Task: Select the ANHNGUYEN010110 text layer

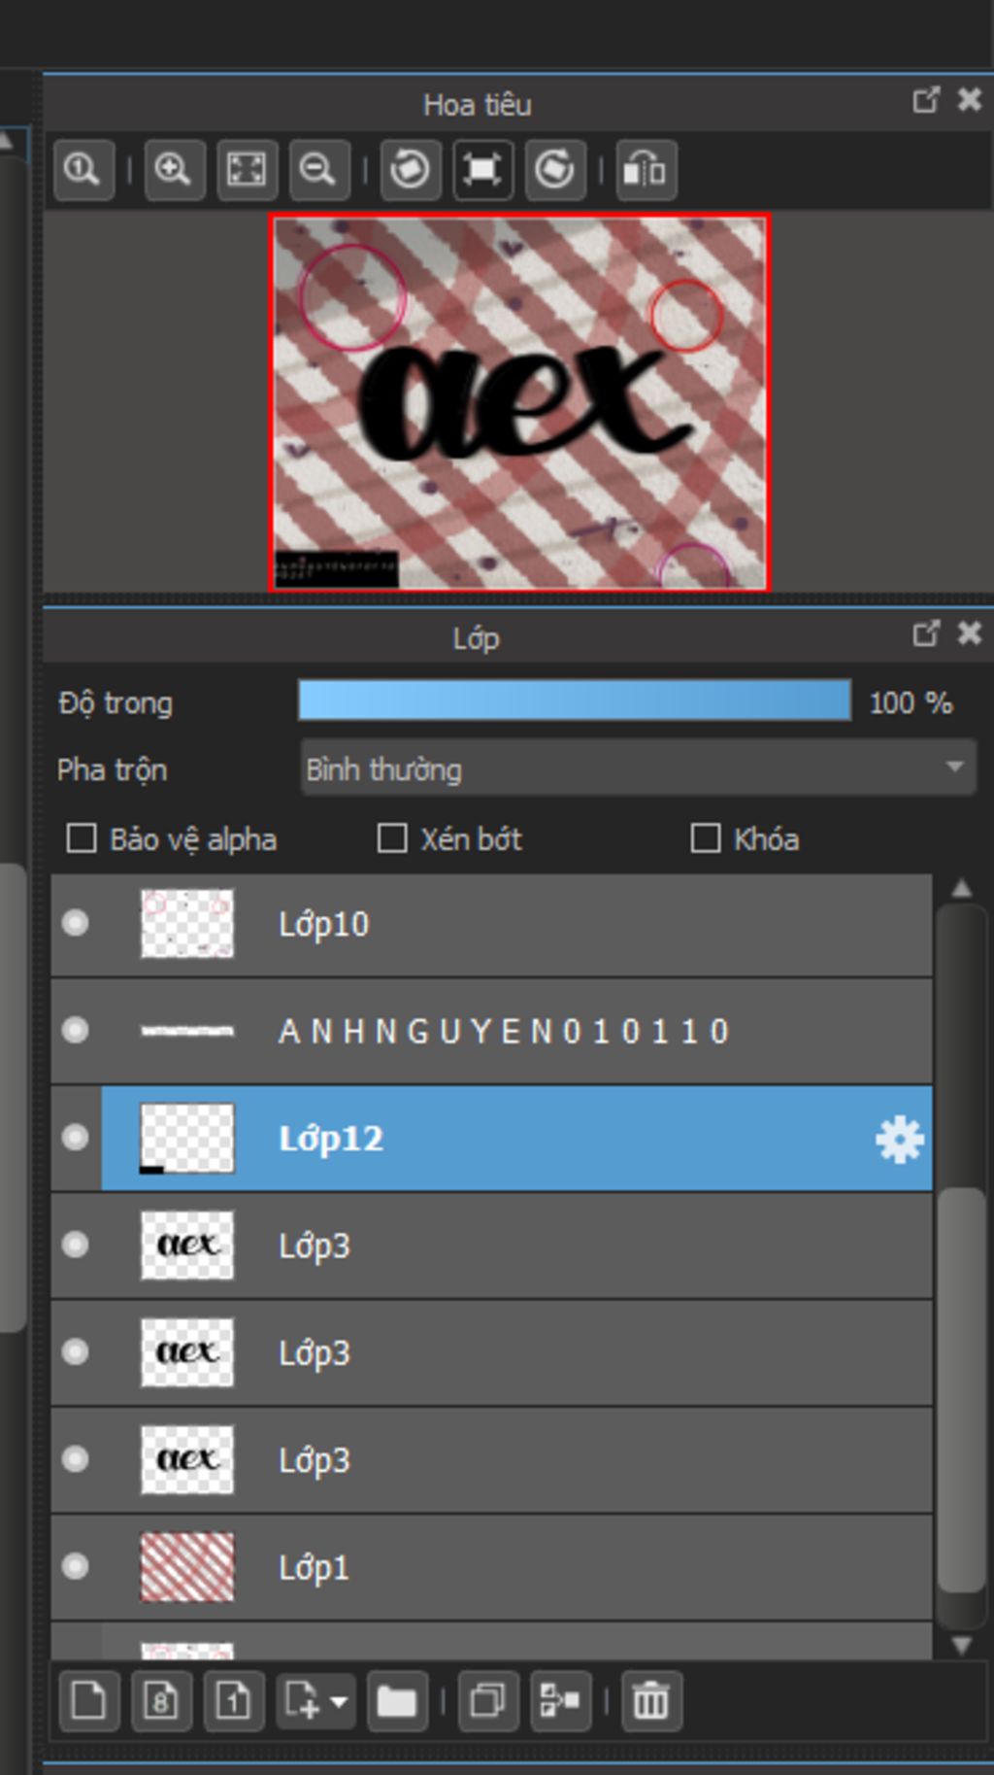Action: pos(491,1031)
